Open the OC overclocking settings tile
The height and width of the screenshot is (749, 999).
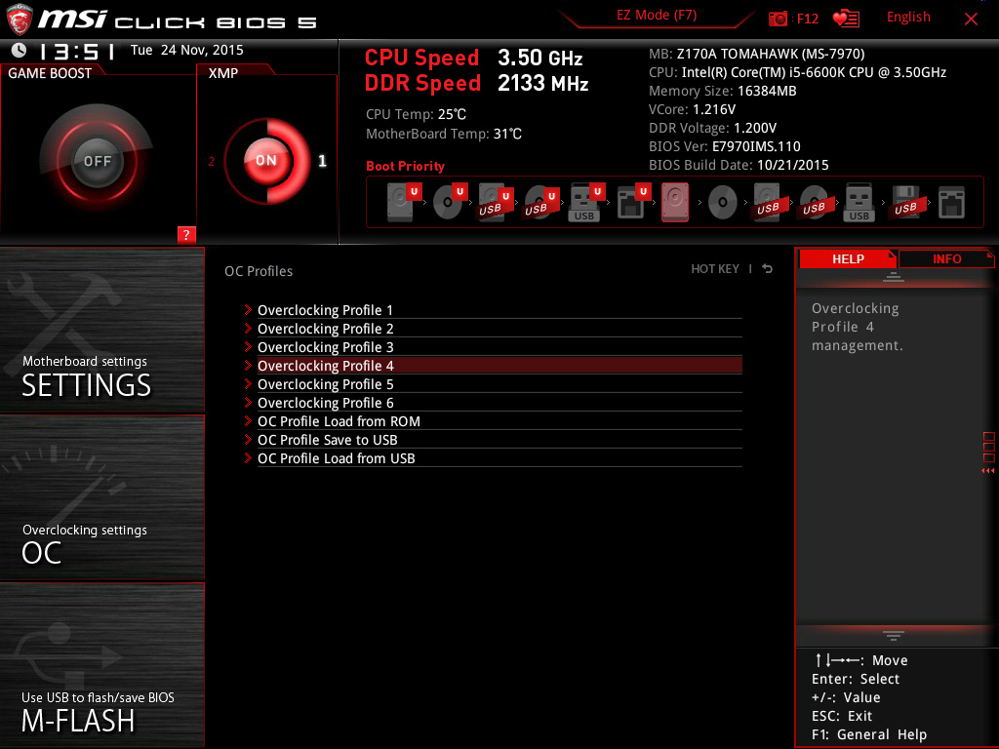(x=101, y=498)
